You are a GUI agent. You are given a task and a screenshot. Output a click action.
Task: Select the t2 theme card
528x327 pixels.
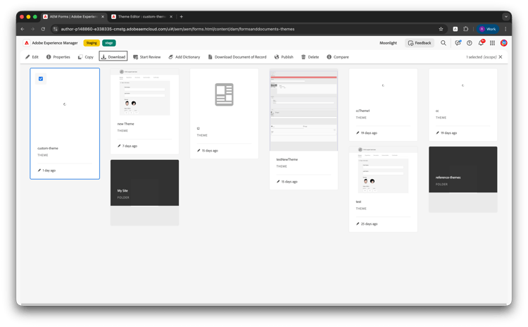click(x=225, y=113)
